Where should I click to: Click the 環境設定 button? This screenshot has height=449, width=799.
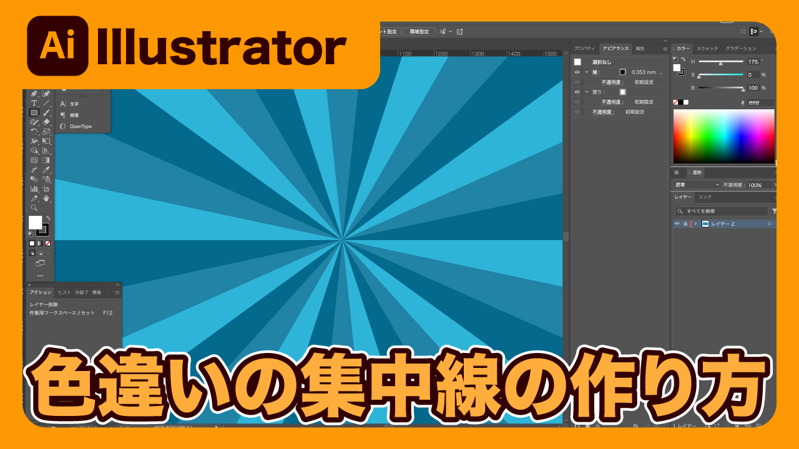coord(419,31)
